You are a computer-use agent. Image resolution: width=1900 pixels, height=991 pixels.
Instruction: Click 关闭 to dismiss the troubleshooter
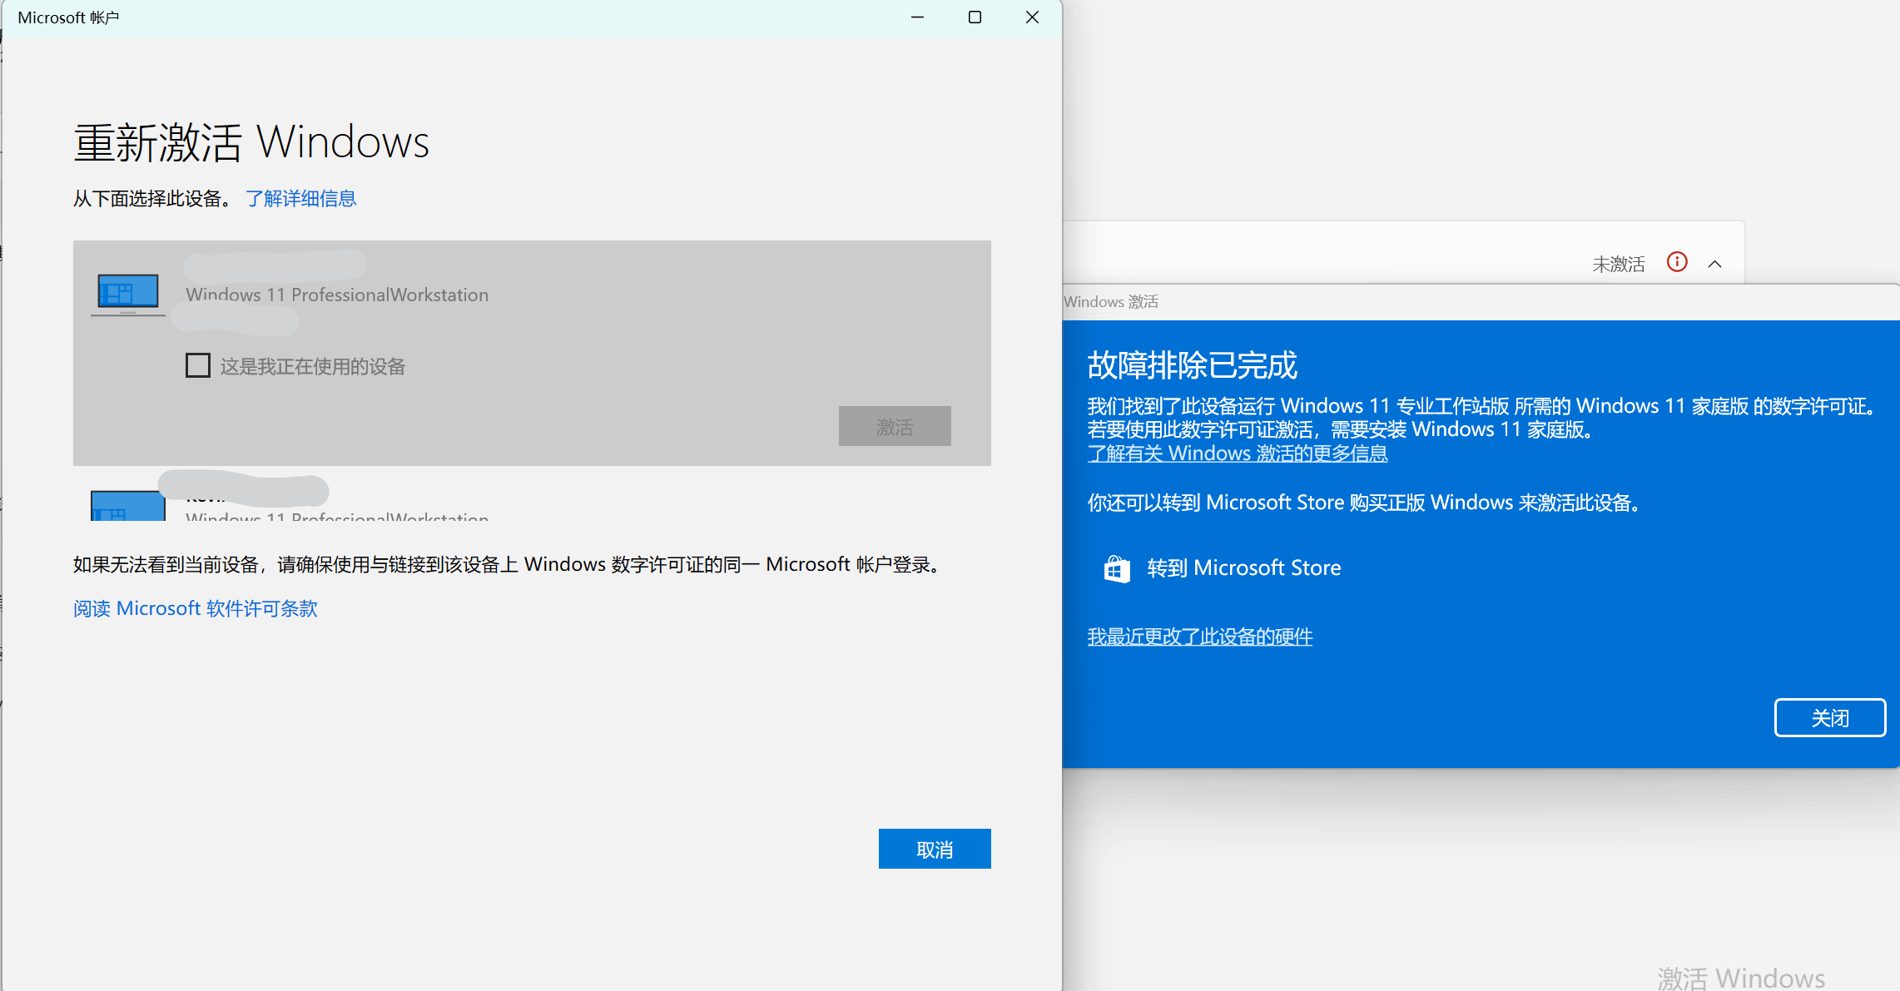coord(1829,717)
